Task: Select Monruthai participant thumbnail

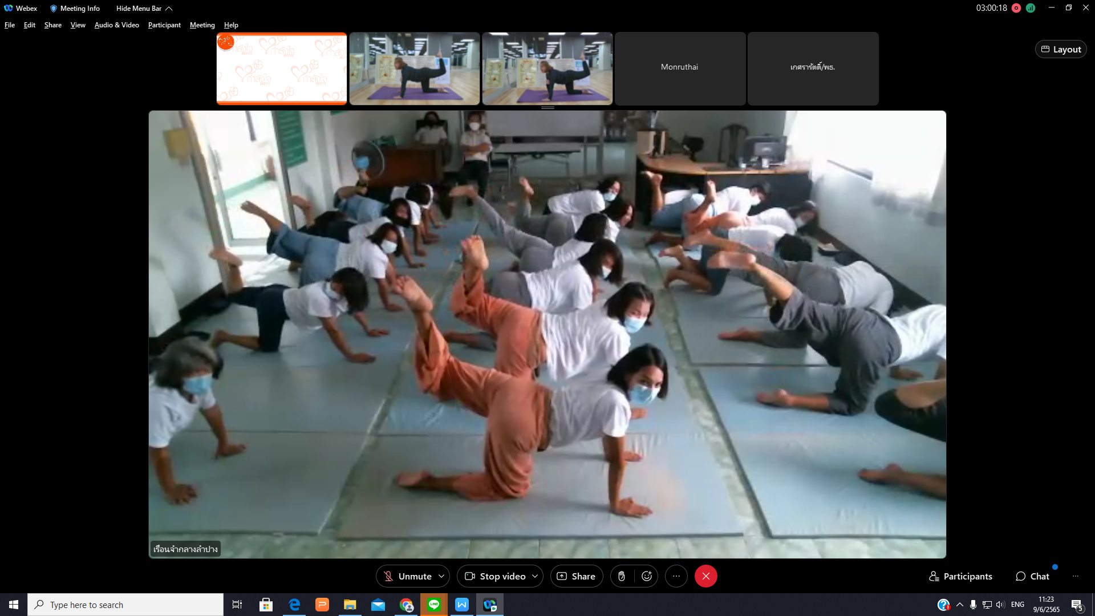Action: [x=679, y=68]
